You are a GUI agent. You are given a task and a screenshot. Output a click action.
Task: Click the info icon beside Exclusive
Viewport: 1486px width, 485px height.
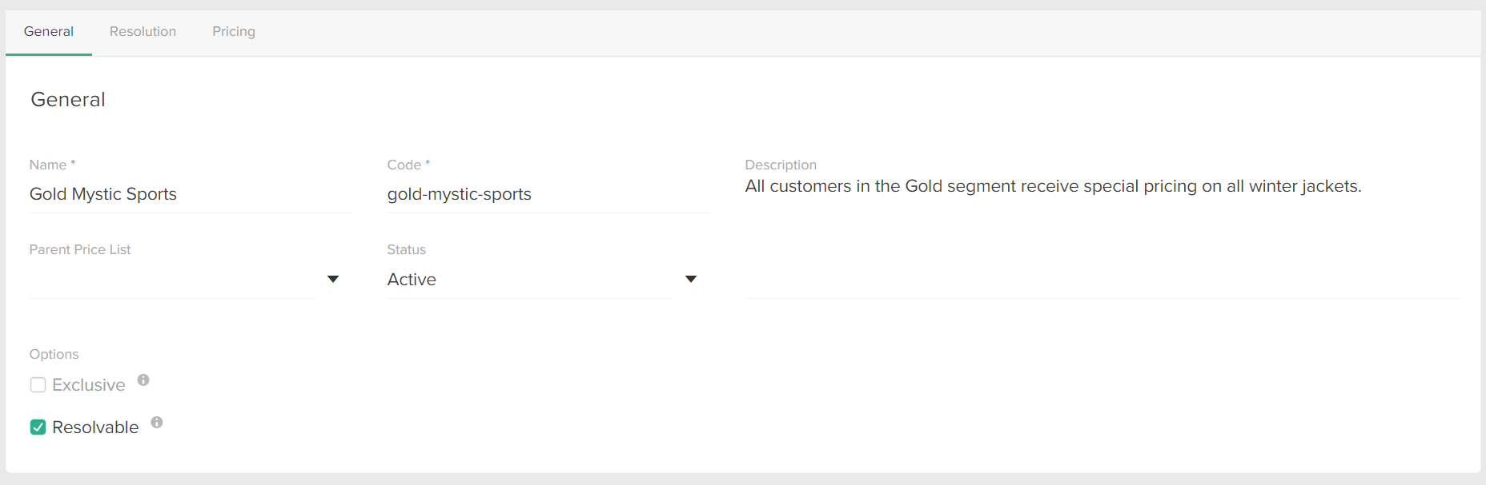[x=143, y=380]
